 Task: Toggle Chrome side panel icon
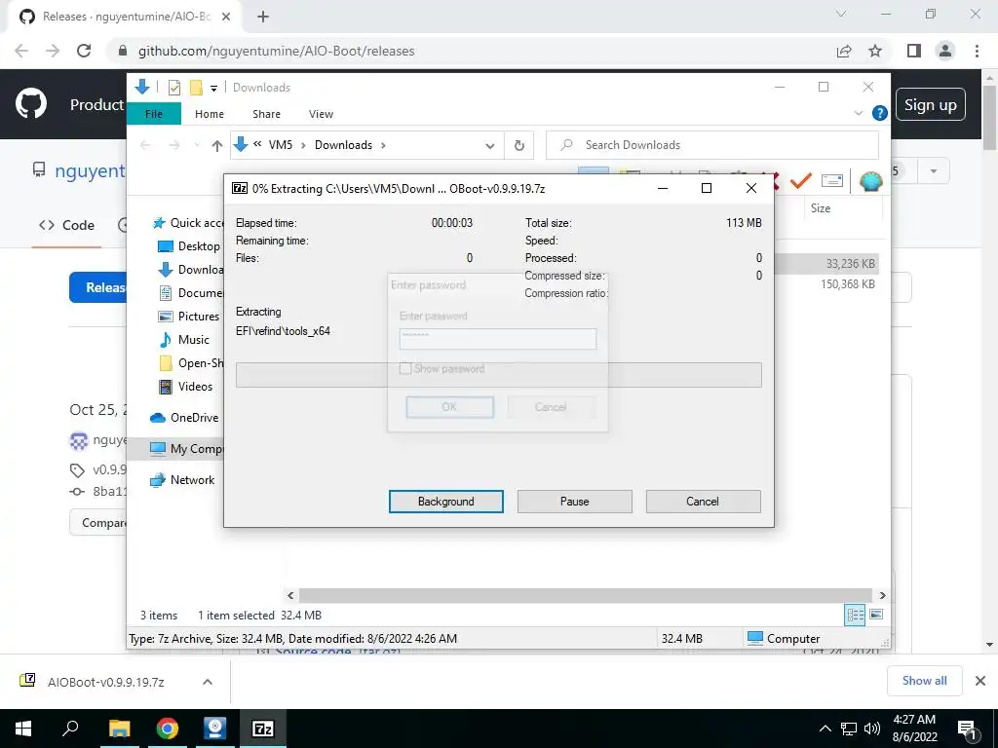(914, 51)
